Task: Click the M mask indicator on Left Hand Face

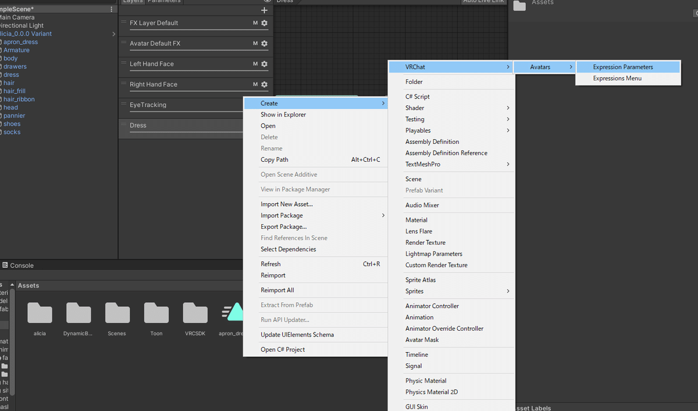Action: (x=255, y=64)
